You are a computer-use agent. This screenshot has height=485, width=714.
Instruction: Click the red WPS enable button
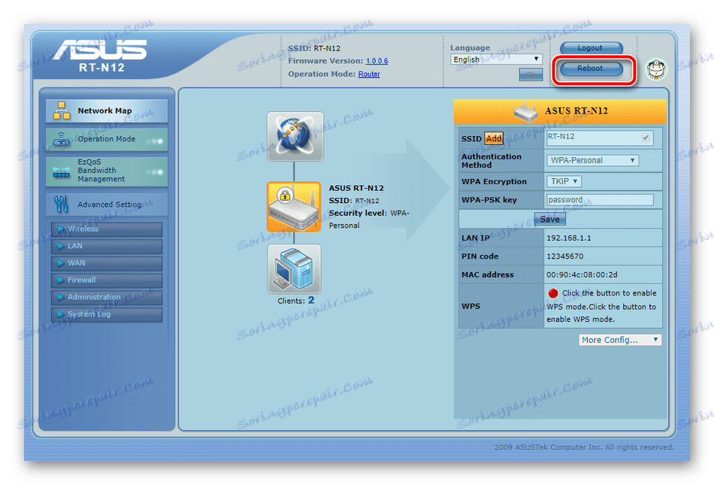[x=553, y=293]
